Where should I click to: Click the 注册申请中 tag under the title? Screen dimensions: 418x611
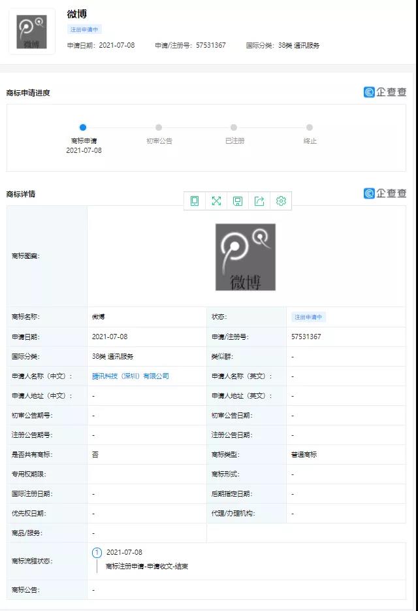[85, 29]
